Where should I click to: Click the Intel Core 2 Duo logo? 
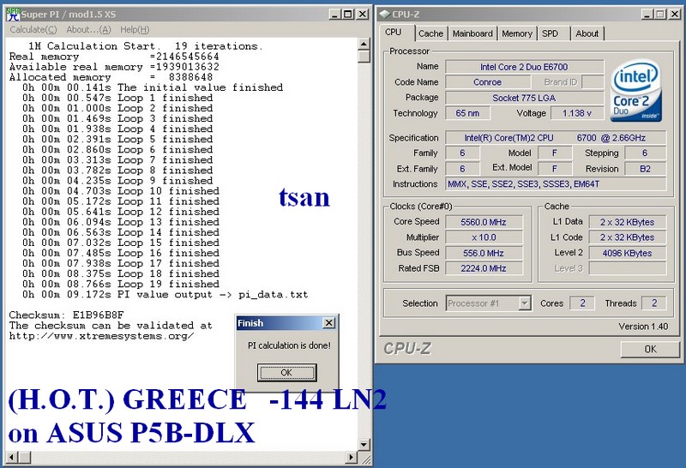click(x=637, y=93)
